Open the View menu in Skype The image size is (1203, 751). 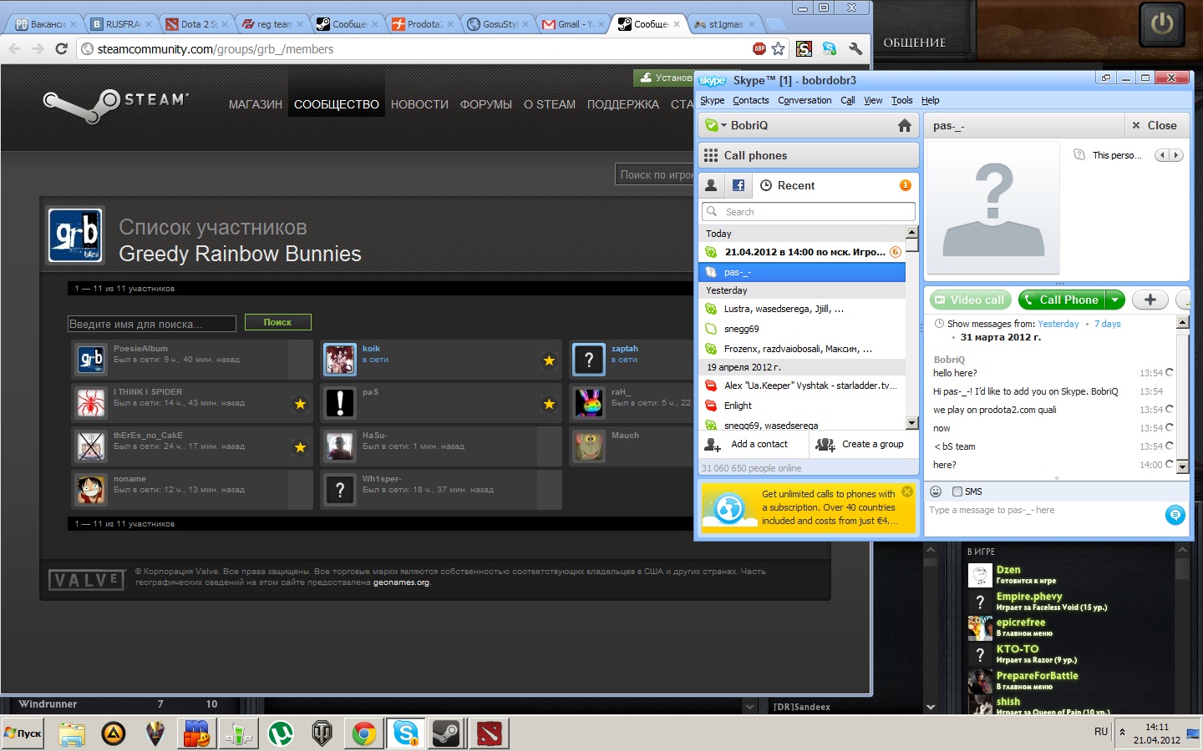pyautogui.click(x=873, y=100)
